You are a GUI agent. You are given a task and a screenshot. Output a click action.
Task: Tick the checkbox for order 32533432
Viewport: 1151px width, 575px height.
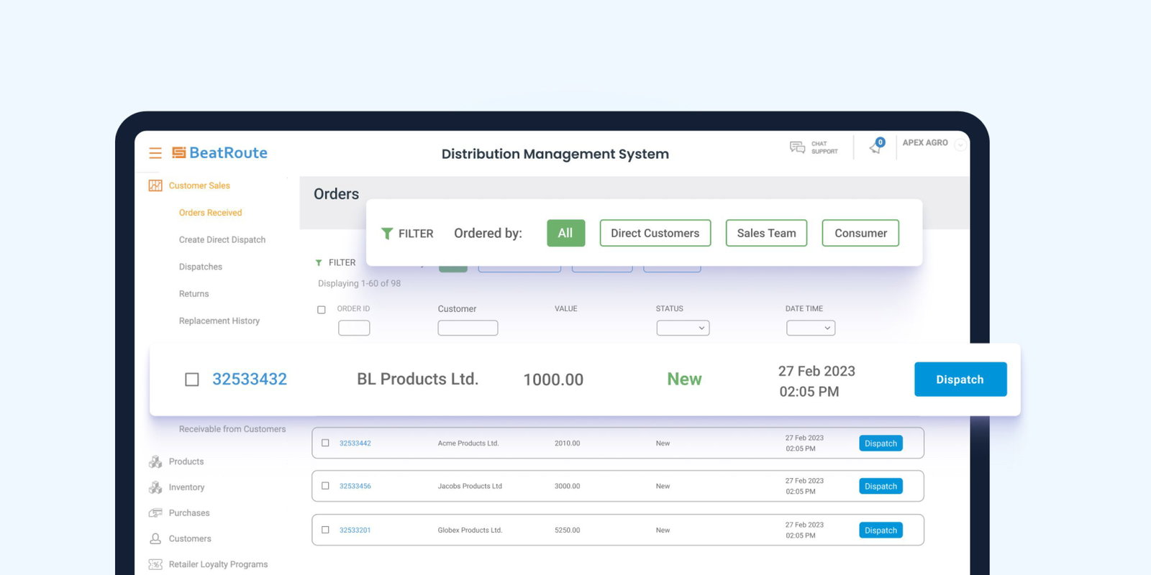pos(191,379)
